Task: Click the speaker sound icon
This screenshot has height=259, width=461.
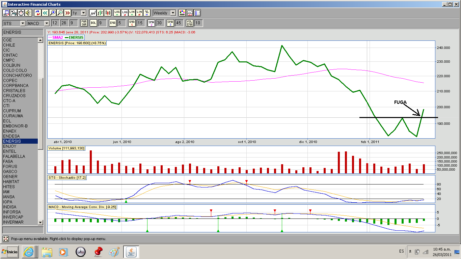Action: [x=28, y=13]
